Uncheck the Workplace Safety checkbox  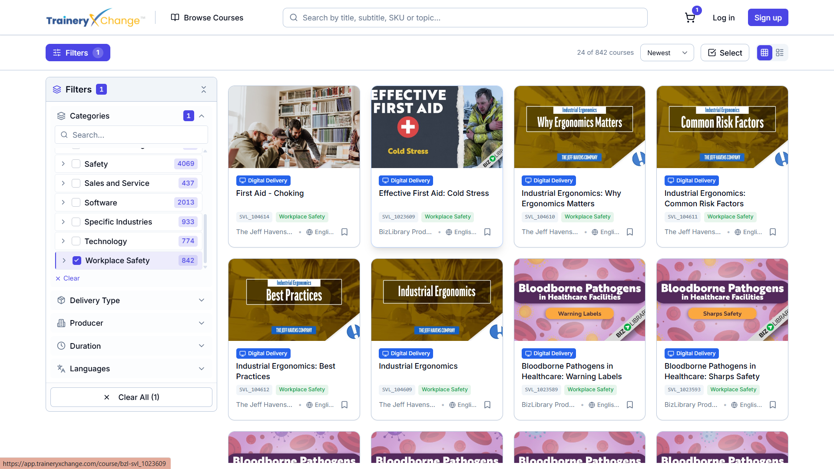(77, 261)
